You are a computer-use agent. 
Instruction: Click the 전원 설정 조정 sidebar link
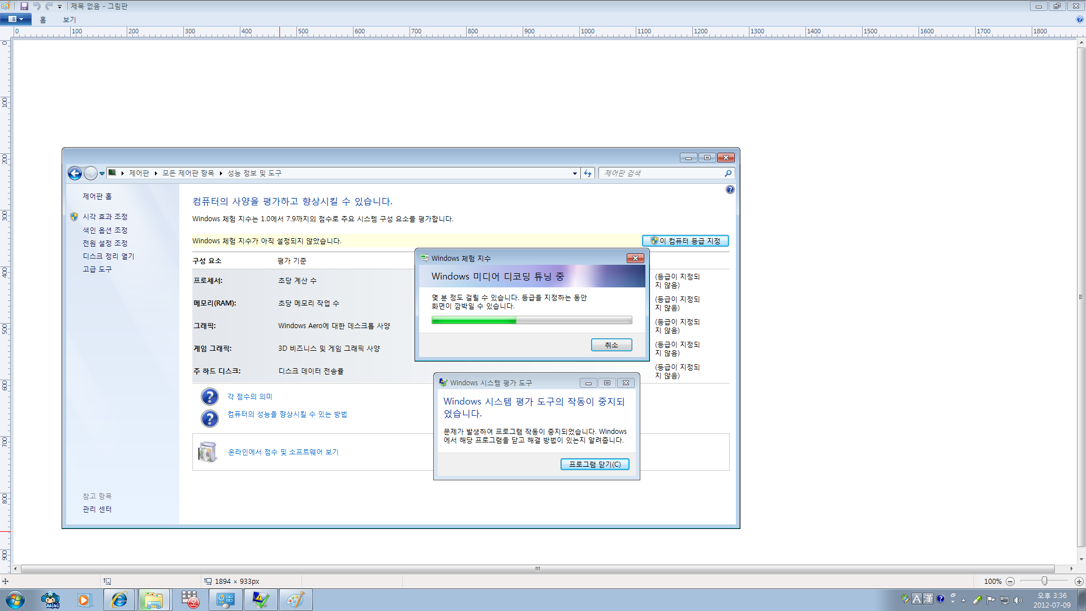[105, 243]
